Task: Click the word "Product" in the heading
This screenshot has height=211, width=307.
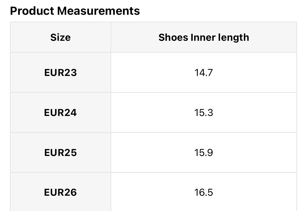Action: point(32,11)
